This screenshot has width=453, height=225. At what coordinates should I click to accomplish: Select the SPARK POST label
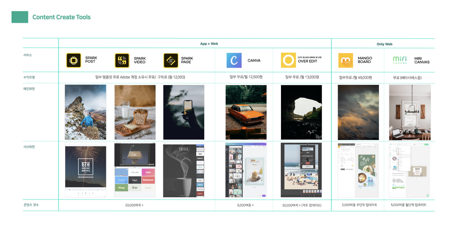tap(91, 60)
